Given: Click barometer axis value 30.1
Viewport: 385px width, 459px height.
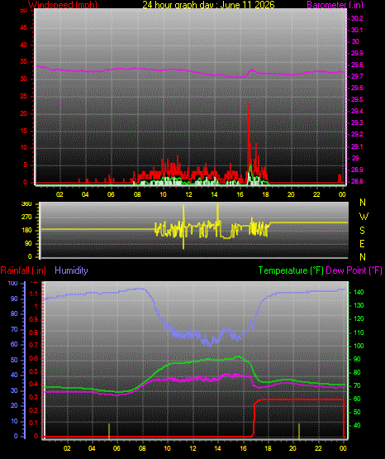Looking at the screenshot, I should (x=357, y=30).
